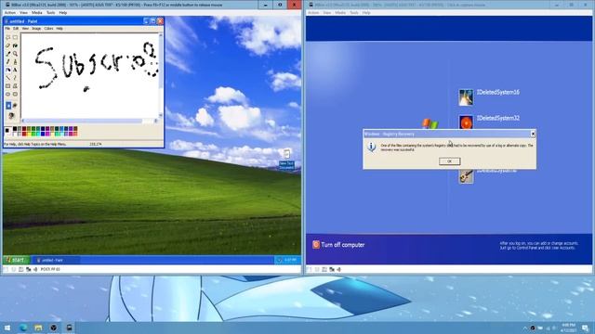This screenshot has height=334, width=595.
Task: Click the network icon in Paint VM's 86Box status bar
Action: pyautogui.click(x=28, y=269)
